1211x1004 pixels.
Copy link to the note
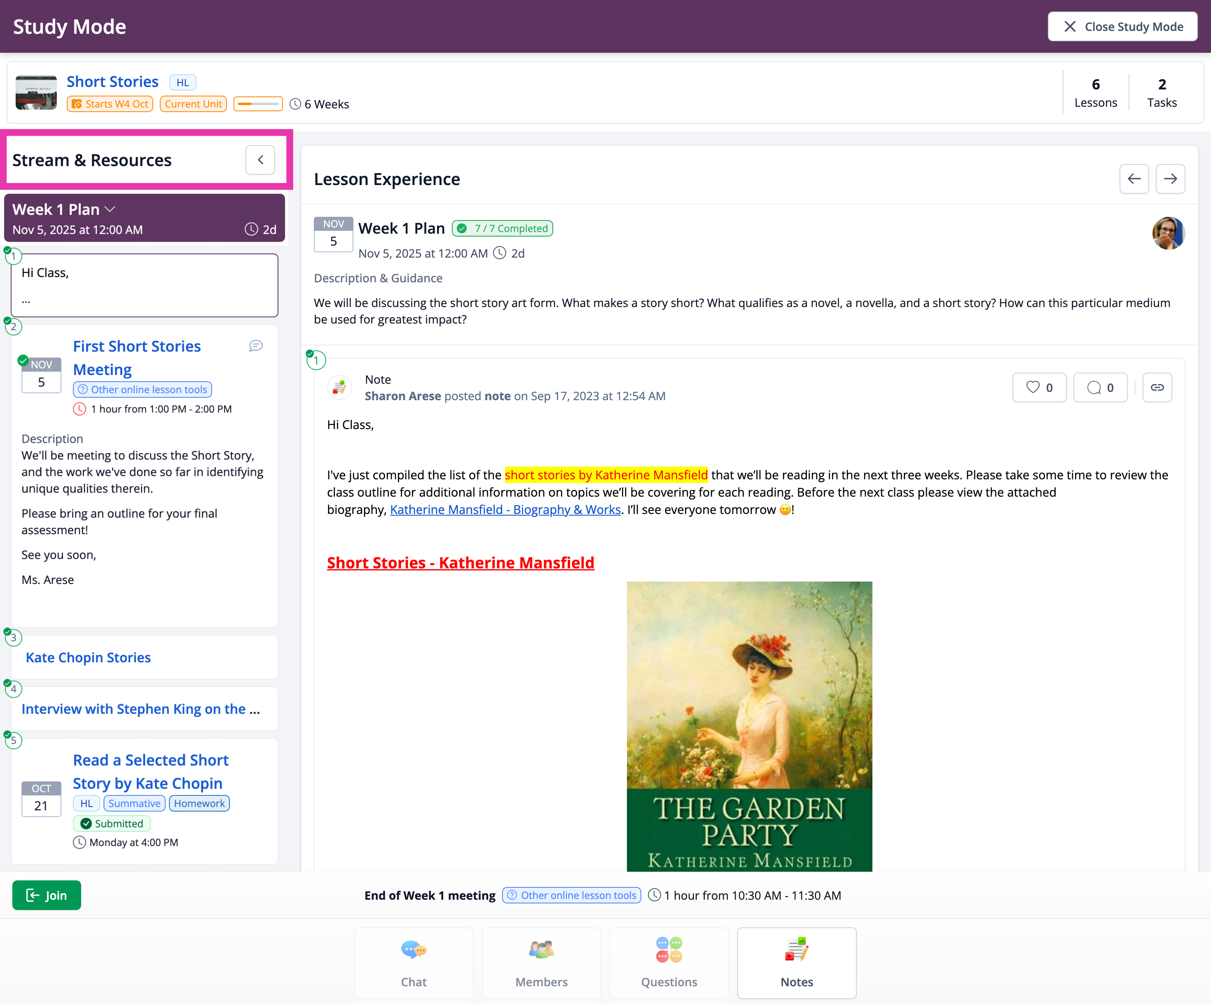[1157, 388]
